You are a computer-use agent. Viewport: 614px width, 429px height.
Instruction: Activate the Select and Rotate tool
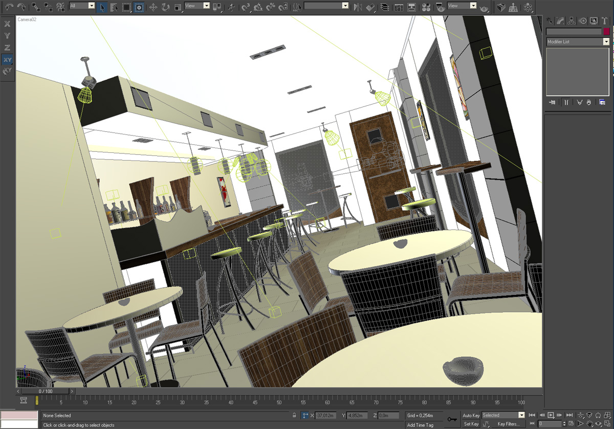(165, 7)
